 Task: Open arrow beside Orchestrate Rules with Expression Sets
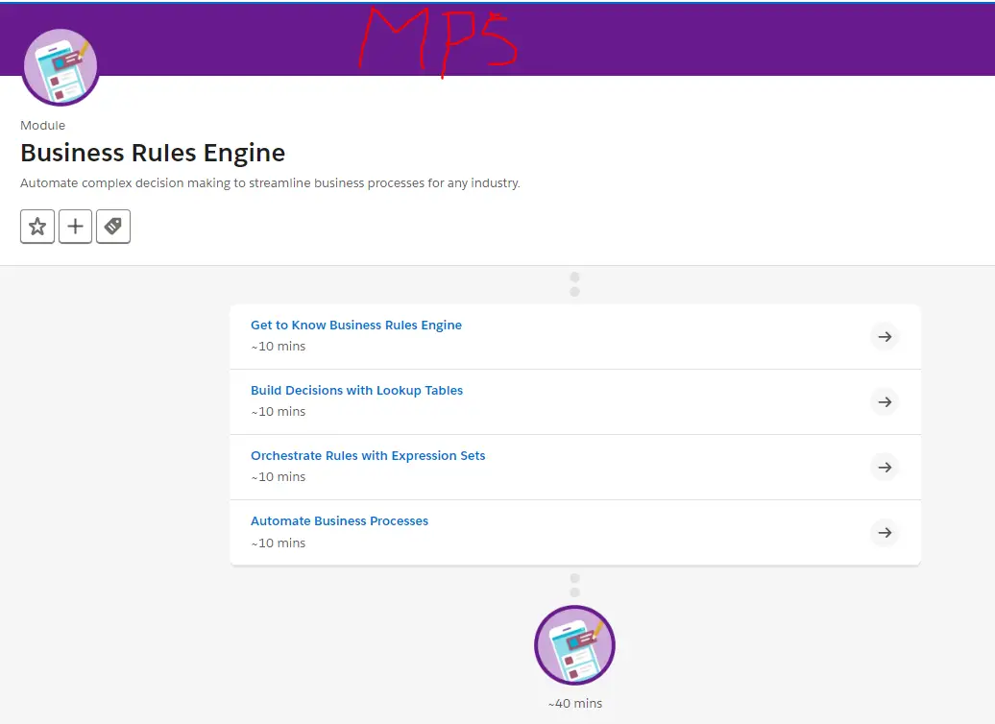[885, 468]
